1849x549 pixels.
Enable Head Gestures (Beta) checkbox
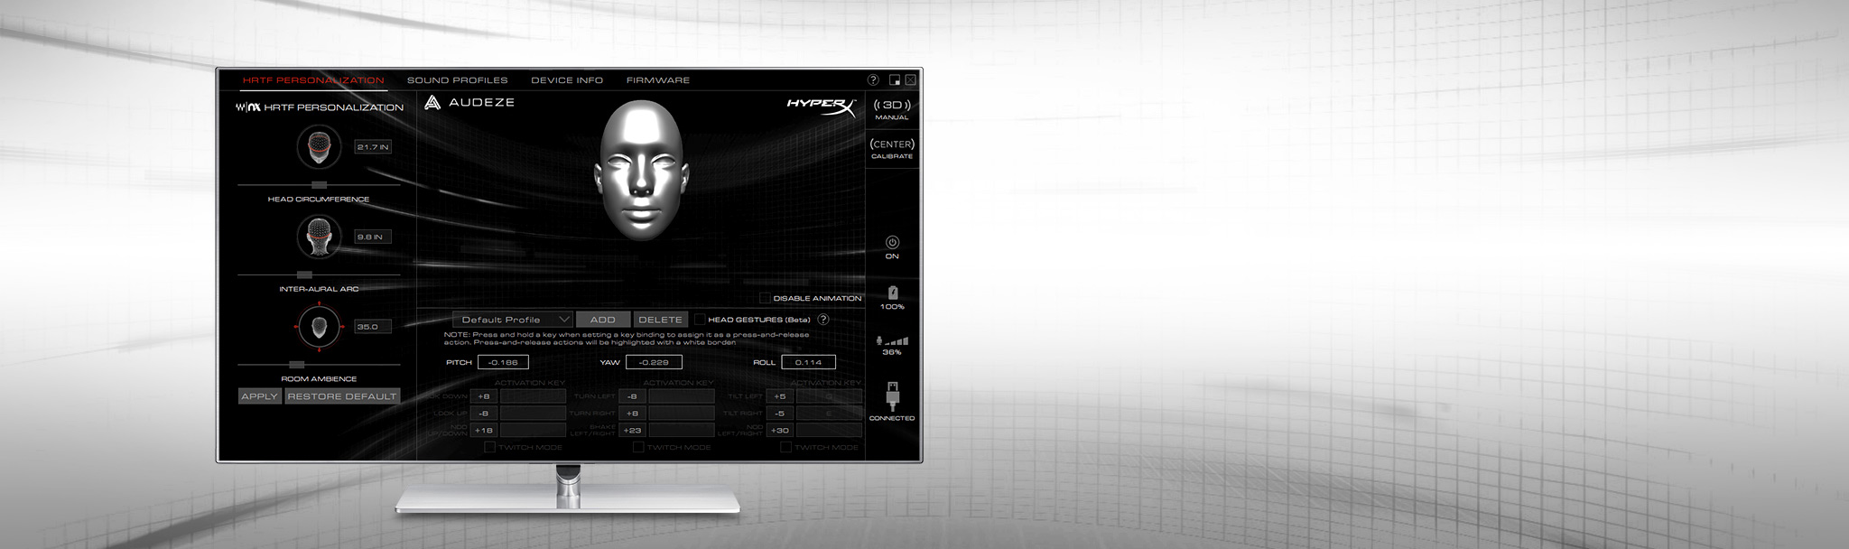700,320
